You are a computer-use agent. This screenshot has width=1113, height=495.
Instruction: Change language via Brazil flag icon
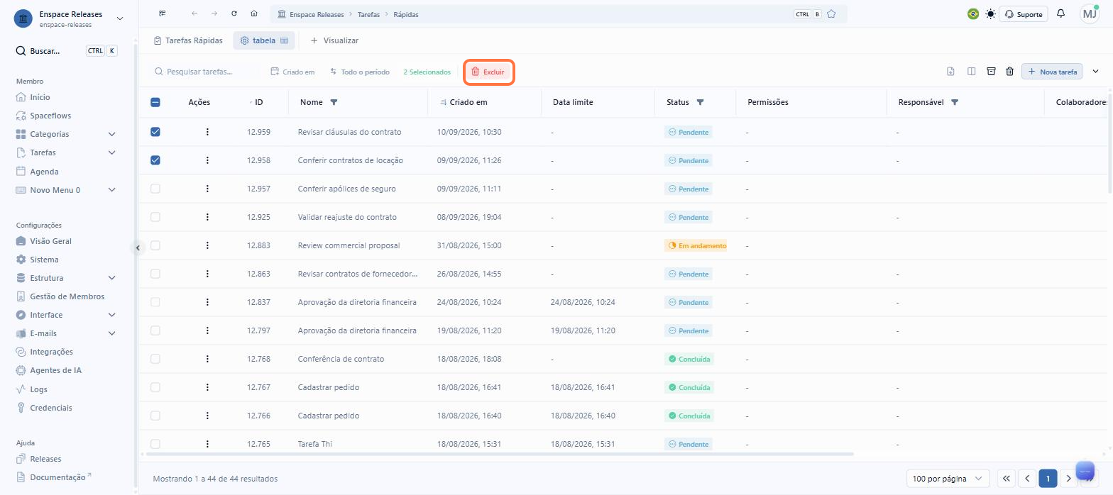[973, 14]
